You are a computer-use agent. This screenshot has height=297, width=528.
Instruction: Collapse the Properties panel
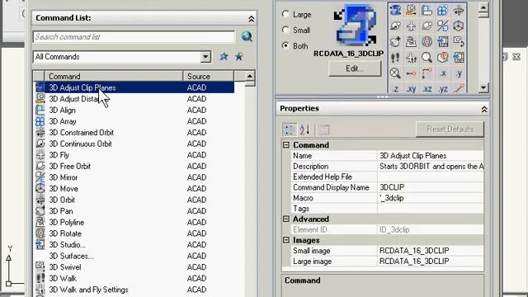(484, 109)
